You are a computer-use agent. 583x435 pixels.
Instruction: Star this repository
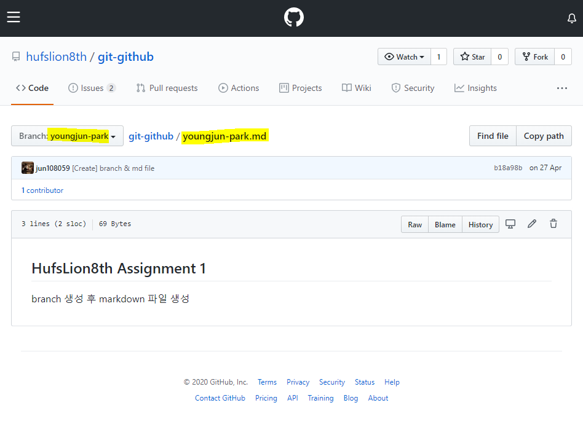pos(472,57)
